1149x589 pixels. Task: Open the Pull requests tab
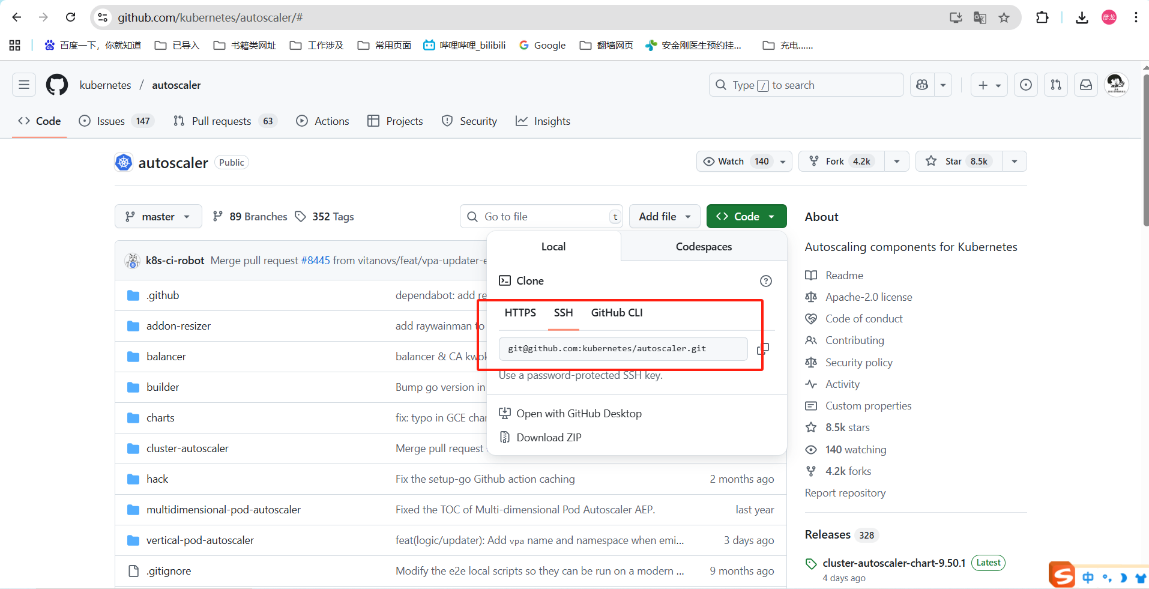pos(225,121)
